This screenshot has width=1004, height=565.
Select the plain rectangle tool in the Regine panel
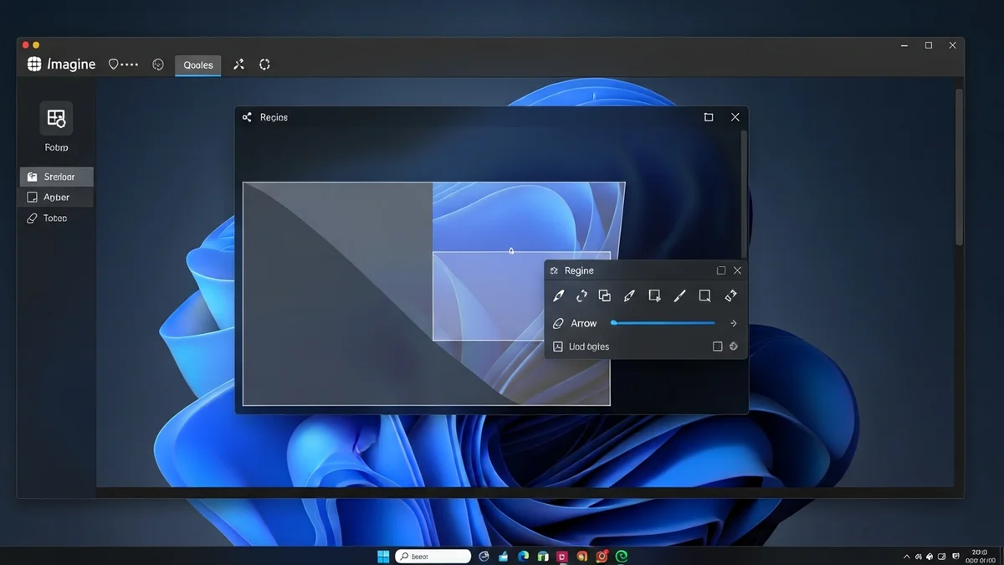[704, 295]
